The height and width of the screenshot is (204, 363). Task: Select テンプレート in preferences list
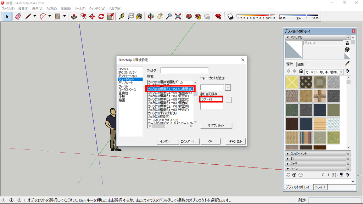(126, 83)
